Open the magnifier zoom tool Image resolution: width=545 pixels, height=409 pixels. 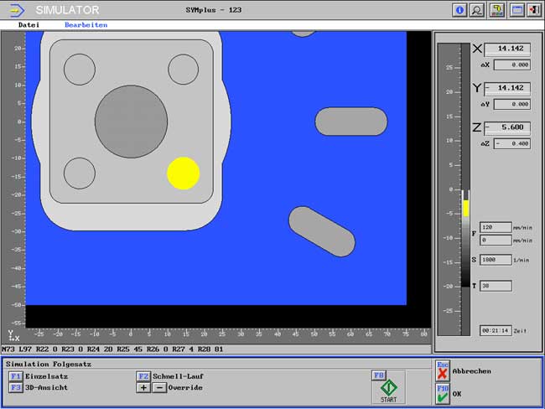(x=477, y=10)
